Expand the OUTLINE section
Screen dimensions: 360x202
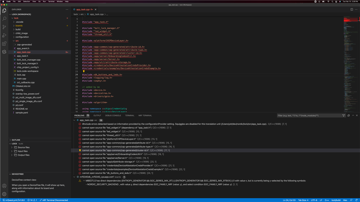pyautogui.click(x=16, y=140)
